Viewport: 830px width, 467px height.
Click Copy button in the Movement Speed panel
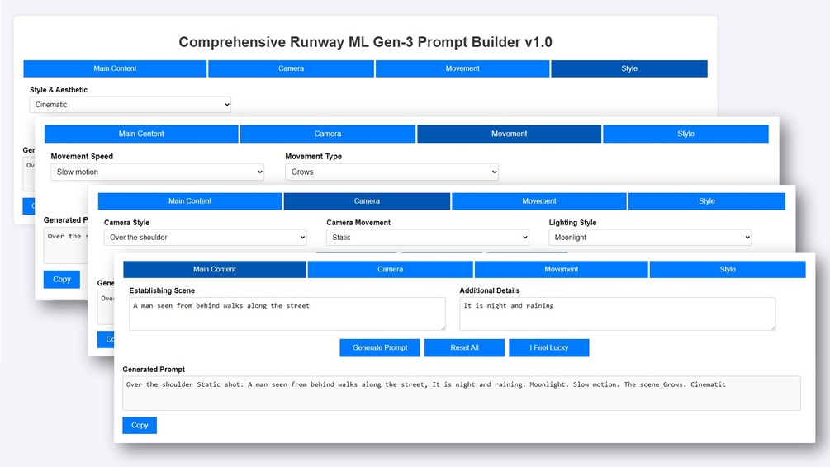[x=62, y=279]
